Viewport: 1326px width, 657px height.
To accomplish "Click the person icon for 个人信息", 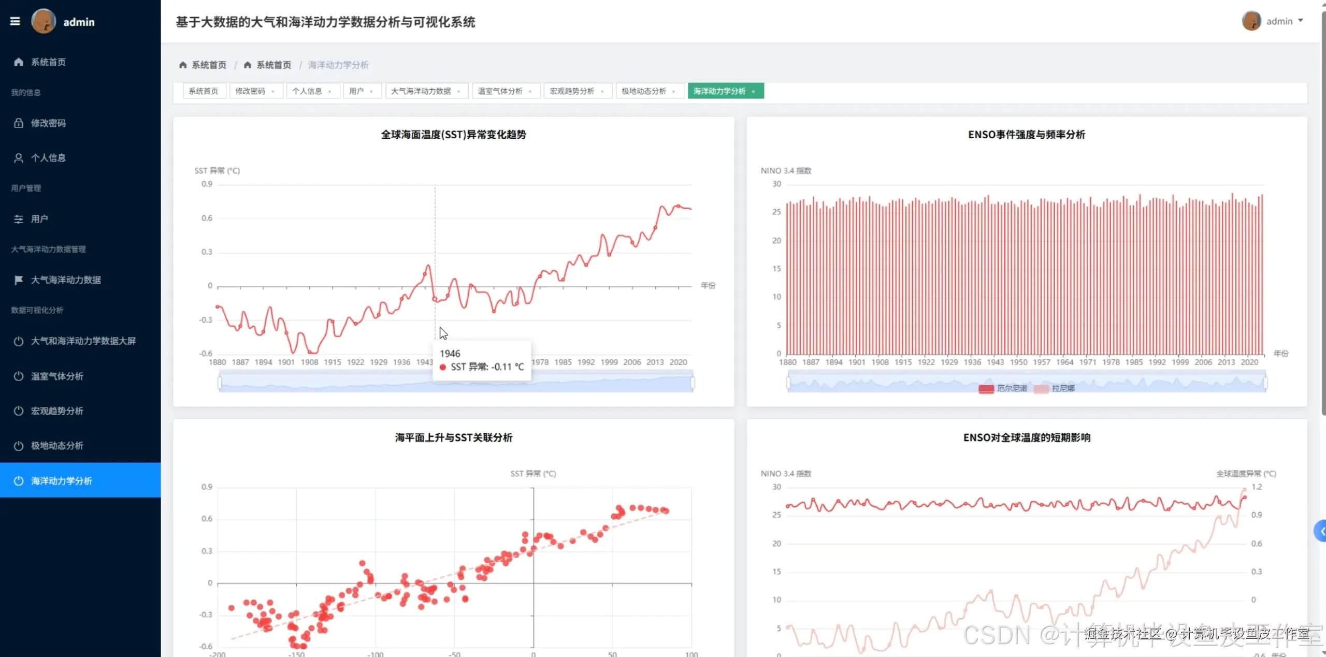I will (x=19, y=158).
